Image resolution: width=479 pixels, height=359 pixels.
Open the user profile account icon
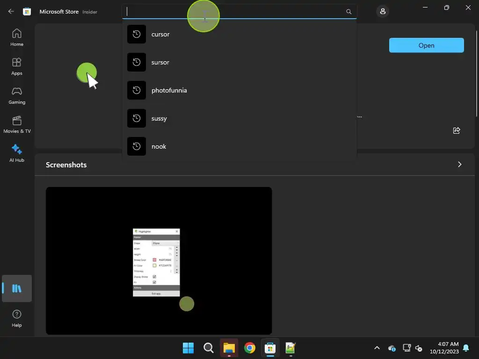(x=383, y=12)
